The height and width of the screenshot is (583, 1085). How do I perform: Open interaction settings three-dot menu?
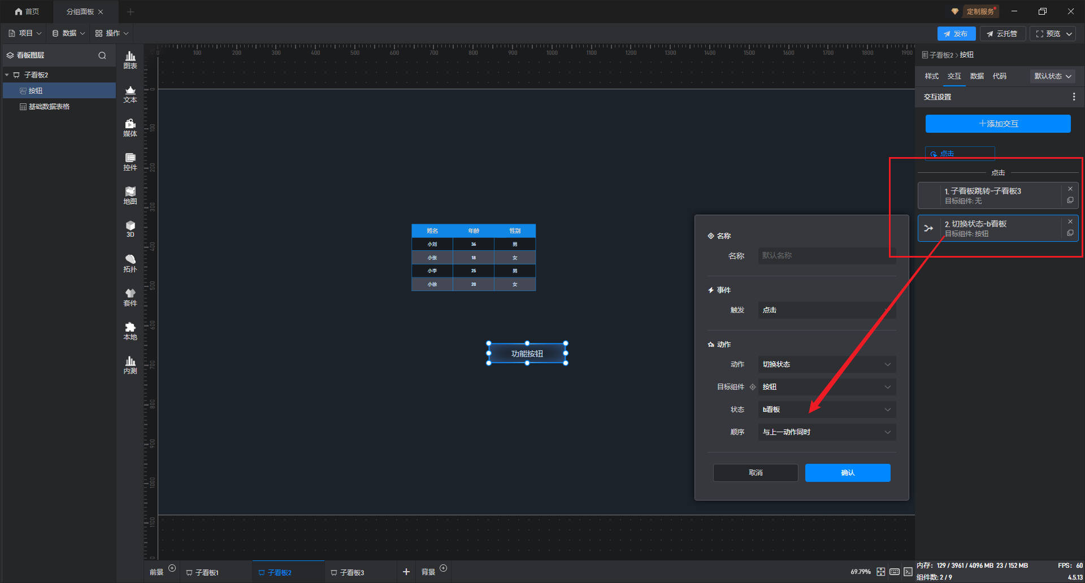pos(1074,97)
